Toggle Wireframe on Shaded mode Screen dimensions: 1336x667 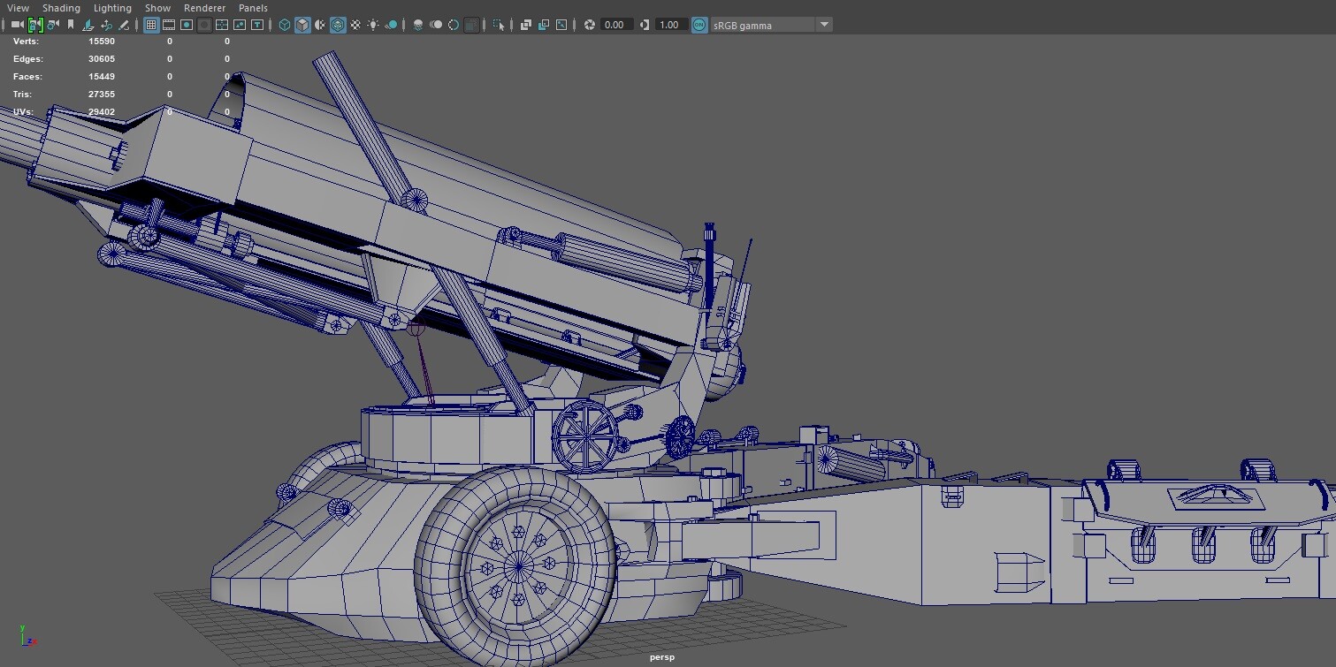(x=338, y=25)
